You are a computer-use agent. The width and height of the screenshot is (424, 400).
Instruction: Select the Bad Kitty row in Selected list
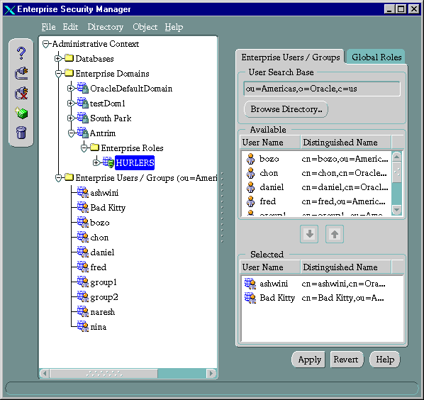tap(322, 298)
